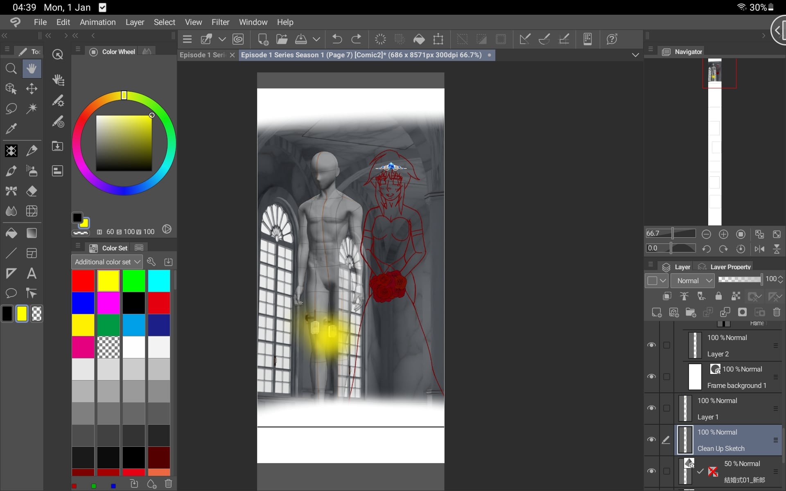Select the Text tool

(x=32, y=273)
